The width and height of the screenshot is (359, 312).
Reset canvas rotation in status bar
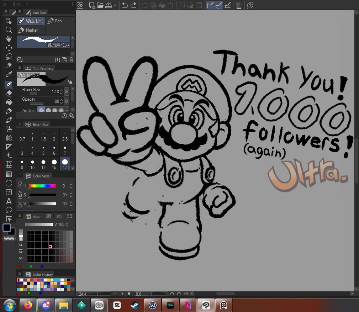[186, 294]
